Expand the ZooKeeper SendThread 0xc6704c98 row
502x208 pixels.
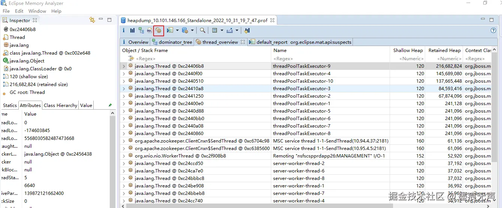point(124,141)
